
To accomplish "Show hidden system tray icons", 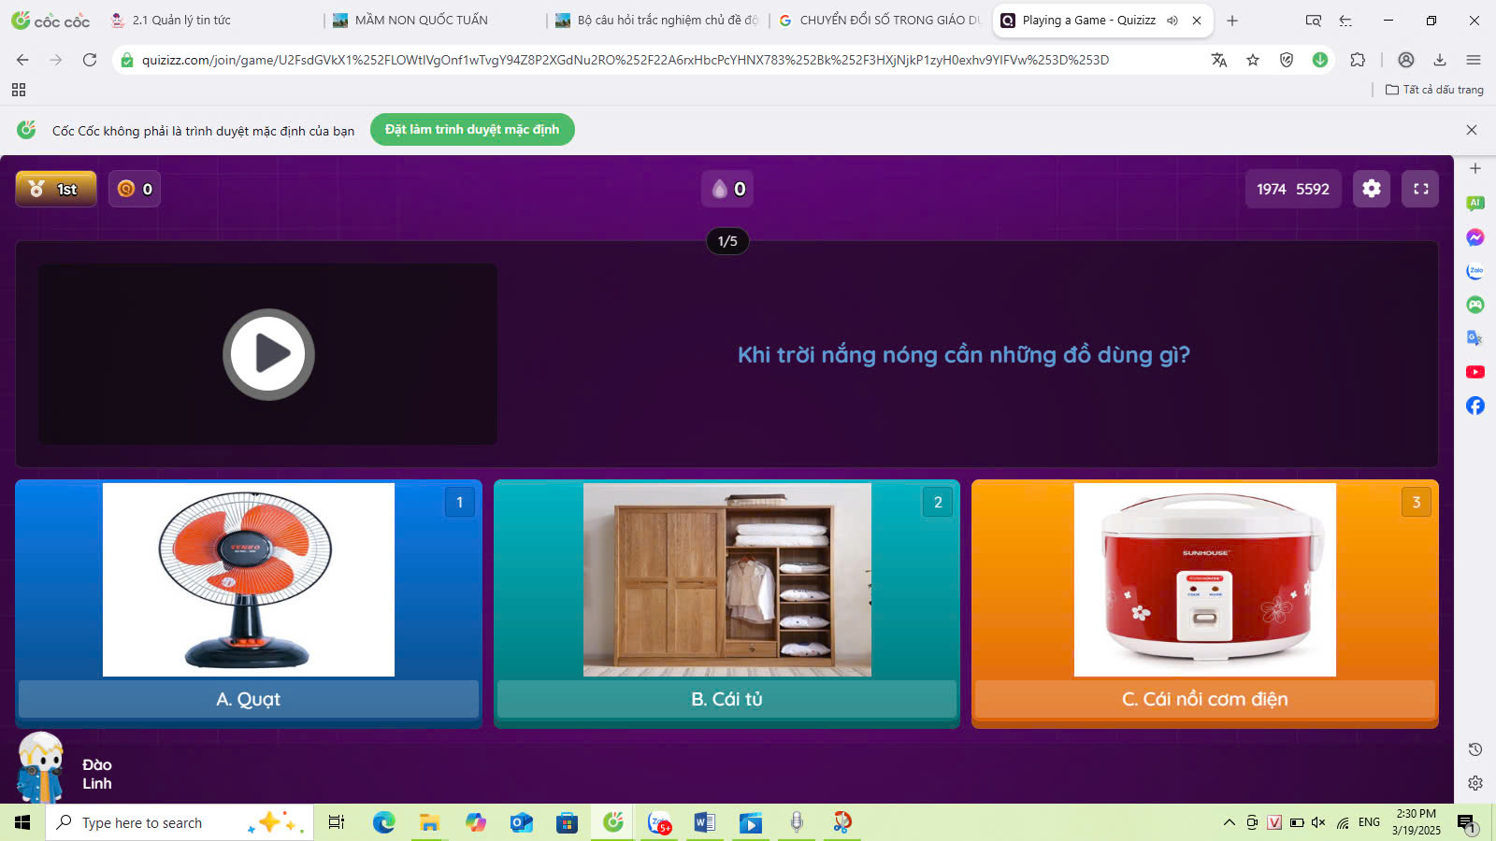I will [1229, 822].
